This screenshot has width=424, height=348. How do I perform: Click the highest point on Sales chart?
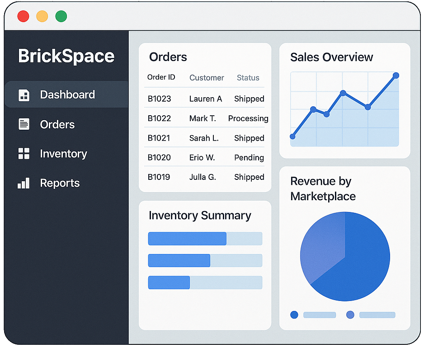(396, 75)
